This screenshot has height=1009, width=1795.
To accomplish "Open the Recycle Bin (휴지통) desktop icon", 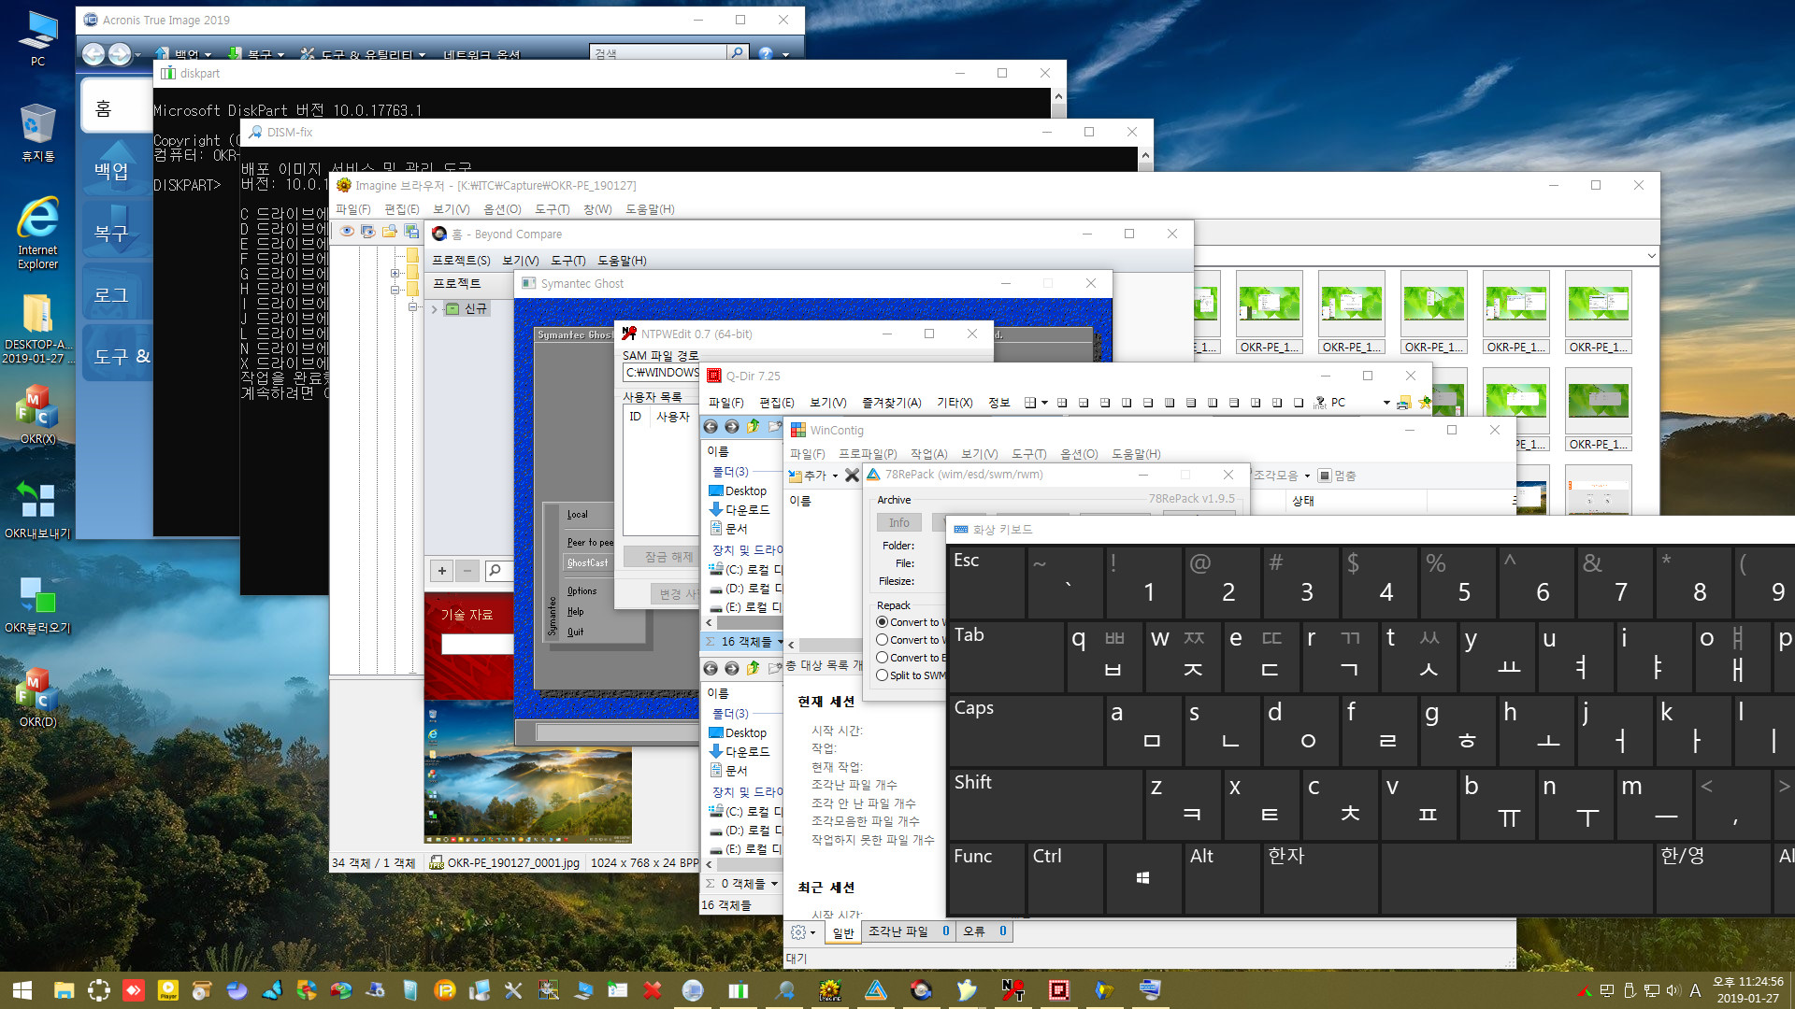I will point(37,132).
